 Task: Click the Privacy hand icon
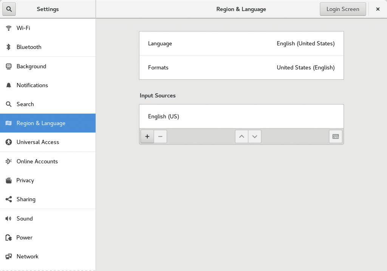pyautogui.click(x=8, y=180)
